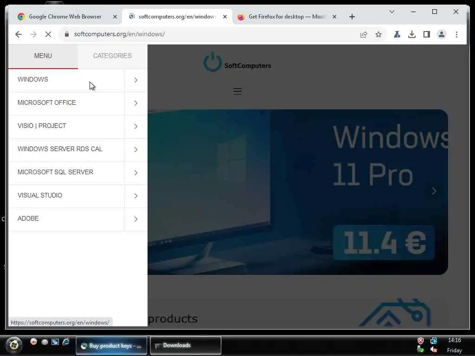This screenshot has width=475, height=356.
Task: Open WINDOWS SERVER RDS CAL link
Action: (66, 149)
